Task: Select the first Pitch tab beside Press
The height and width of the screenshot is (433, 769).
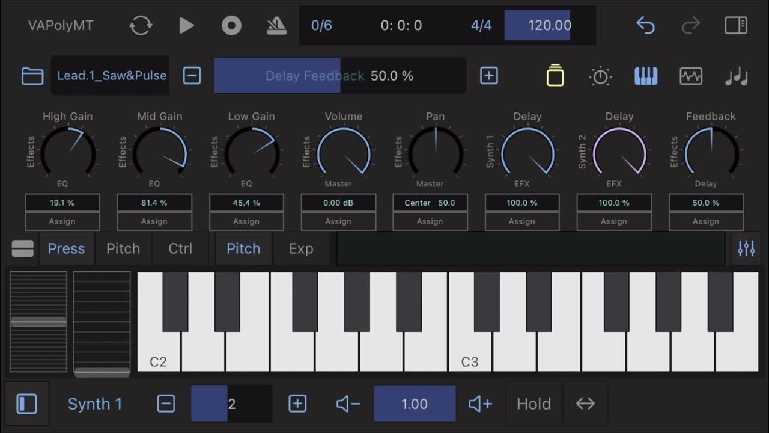Action: [123, 248]
